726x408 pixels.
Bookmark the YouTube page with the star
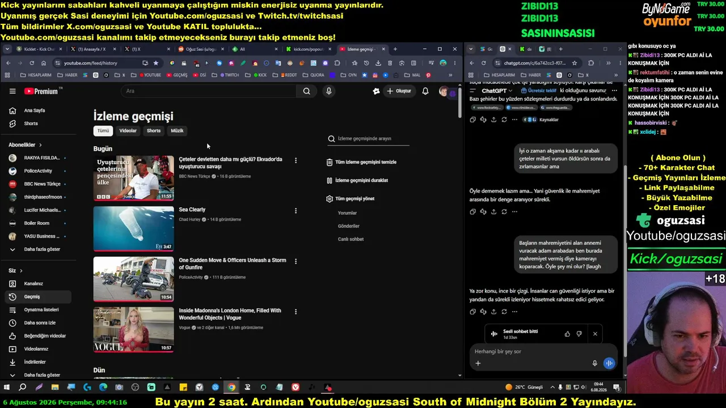(155, 63)
